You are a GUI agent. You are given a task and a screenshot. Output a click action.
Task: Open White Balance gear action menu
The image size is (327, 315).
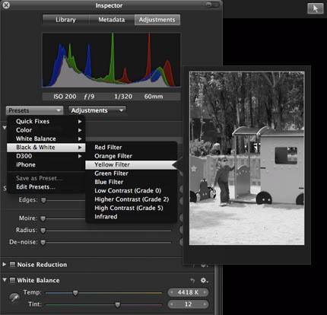204,280
